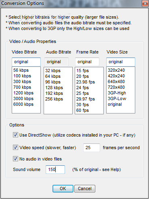The width and height of the screenshot is (149, 199).
Task: Click the Sound volume input field
Action: click(x=55, y=169)
